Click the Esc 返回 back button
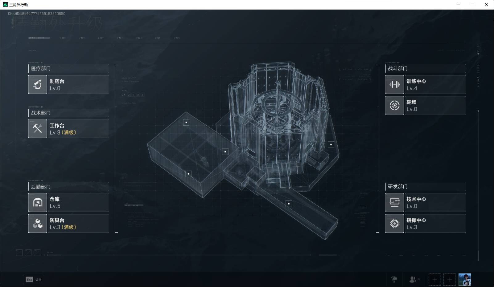This screenshot has height=287, width=494. 34,280
